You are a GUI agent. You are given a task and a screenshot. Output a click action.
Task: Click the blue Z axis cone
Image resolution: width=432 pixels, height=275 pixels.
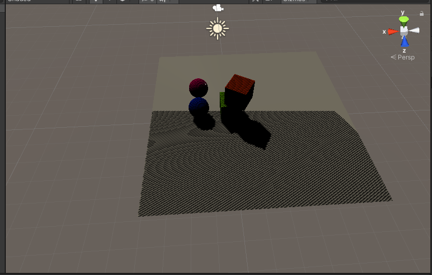coord(404,42)
